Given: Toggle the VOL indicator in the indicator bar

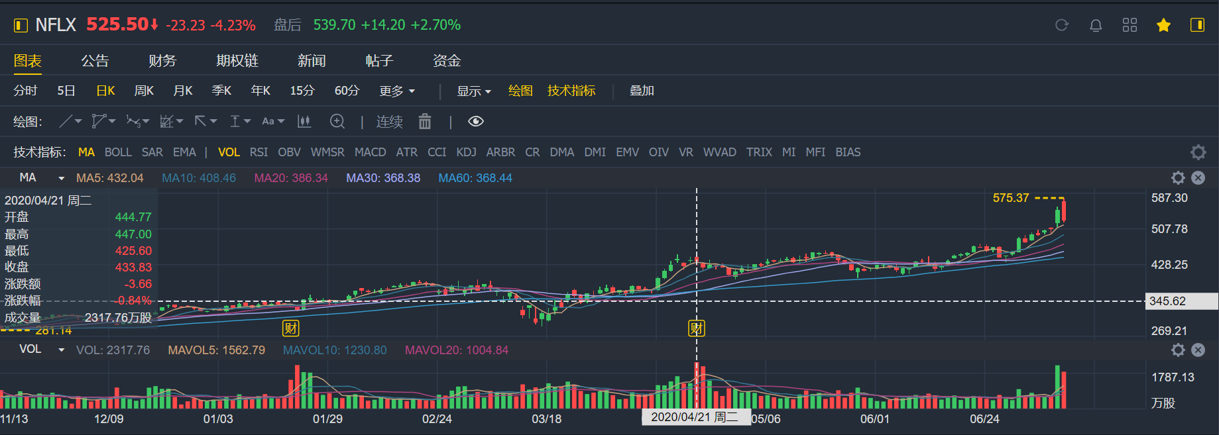Looking at the screenshot, I should [229, 152].
